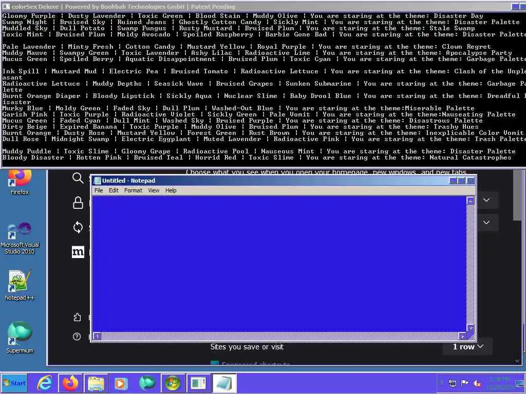Viewport: 526px width, 394px height.
Task: Click the search magnifier in Firefox settings sidebar
Action: click(x=78, y=178)
